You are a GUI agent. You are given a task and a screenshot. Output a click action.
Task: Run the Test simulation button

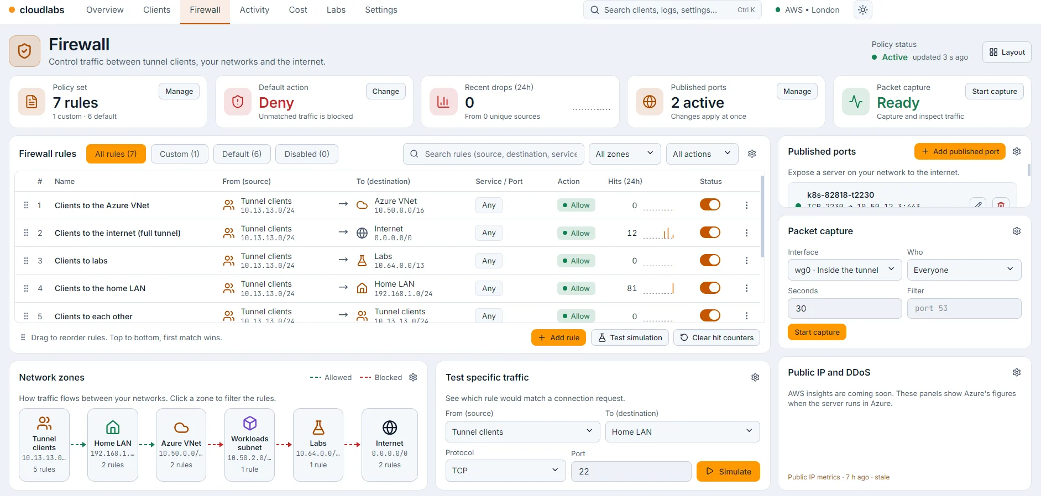pos(630,337)
